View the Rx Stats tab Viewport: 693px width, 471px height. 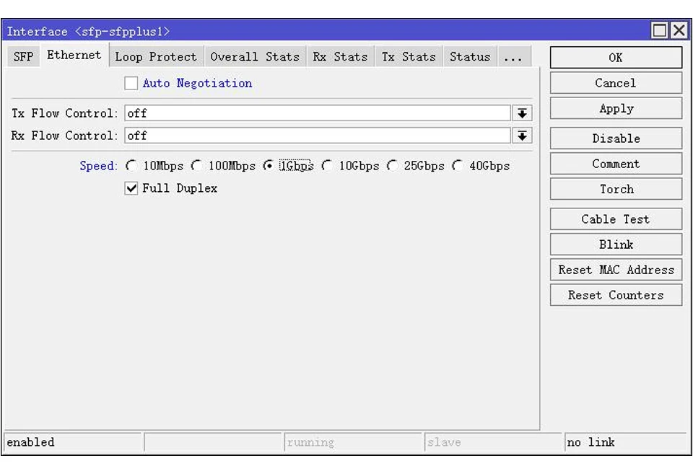[340, 56]
